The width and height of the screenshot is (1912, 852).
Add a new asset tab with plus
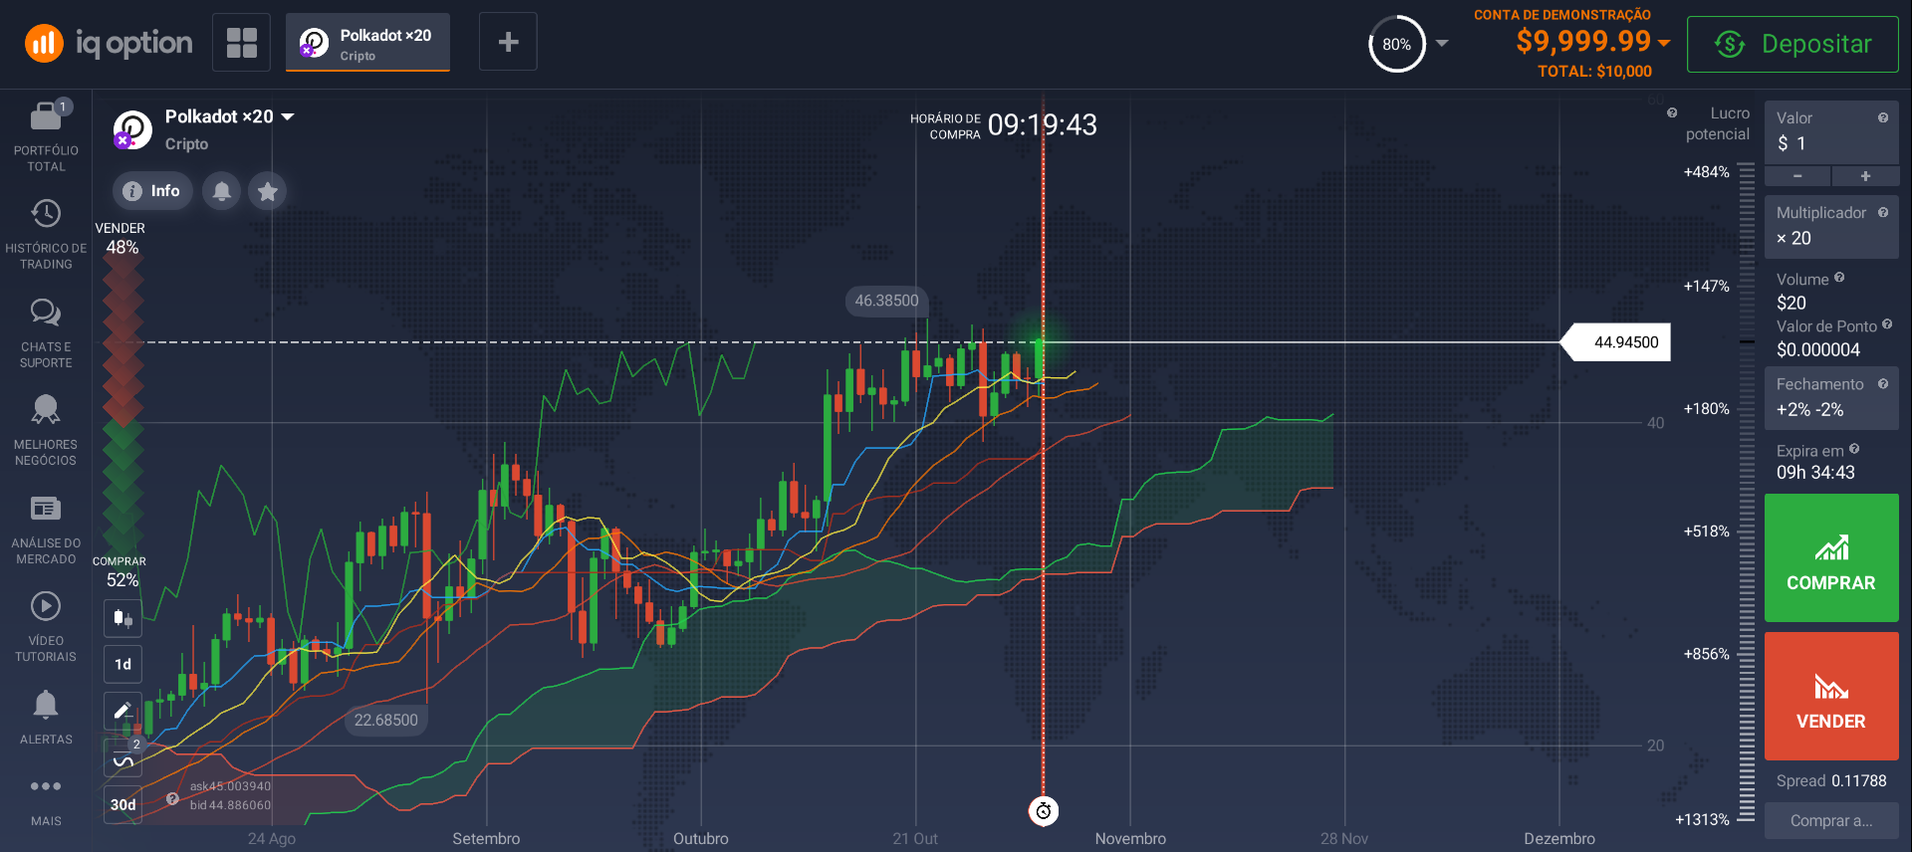point(508,42)
